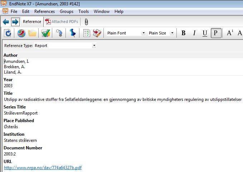Click the URL field label
Image resolution: width=243 pixels, height=172 pixels.
pyautogui.click(x=8, y=162)
